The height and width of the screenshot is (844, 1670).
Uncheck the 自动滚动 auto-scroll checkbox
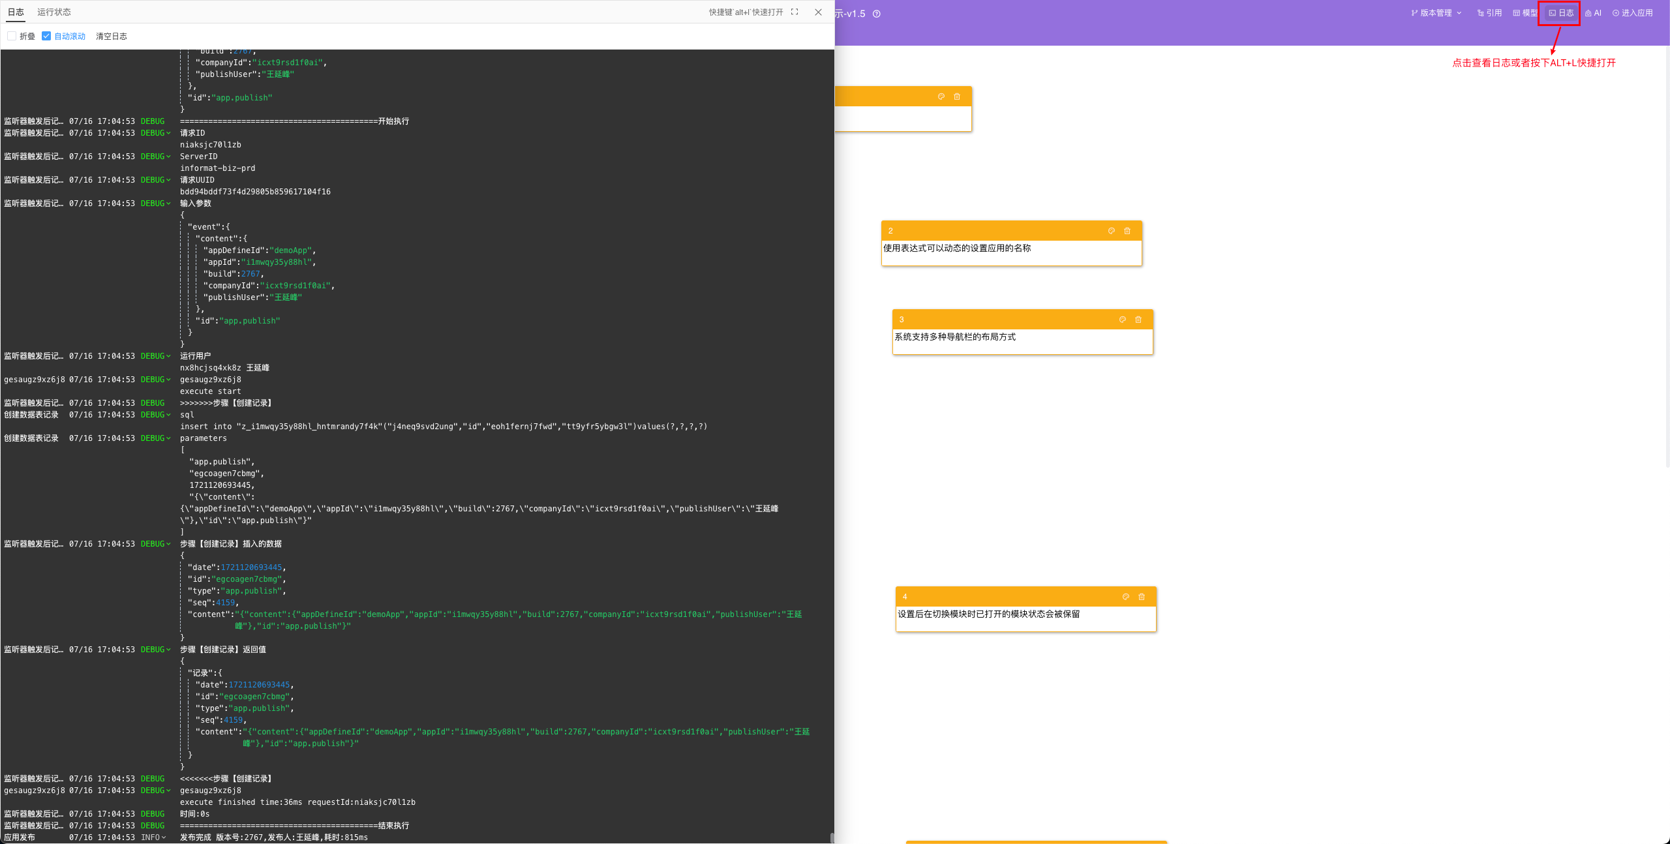pos(46,36)
